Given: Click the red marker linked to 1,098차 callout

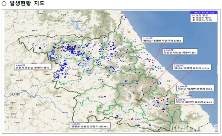Looking at the screenshot, I should coord(163,100).
